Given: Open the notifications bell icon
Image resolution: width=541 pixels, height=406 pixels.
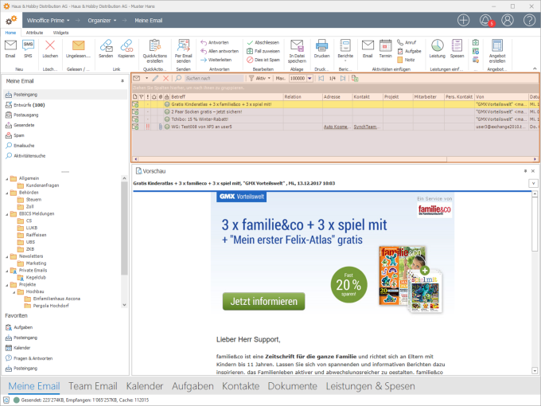Looking at the screenshot, I should [x=486, y=21].
